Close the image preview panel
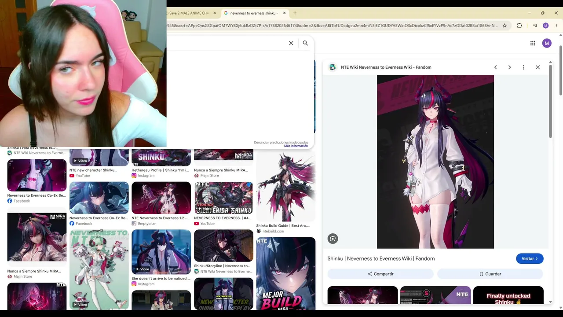 tap(537, 67)
